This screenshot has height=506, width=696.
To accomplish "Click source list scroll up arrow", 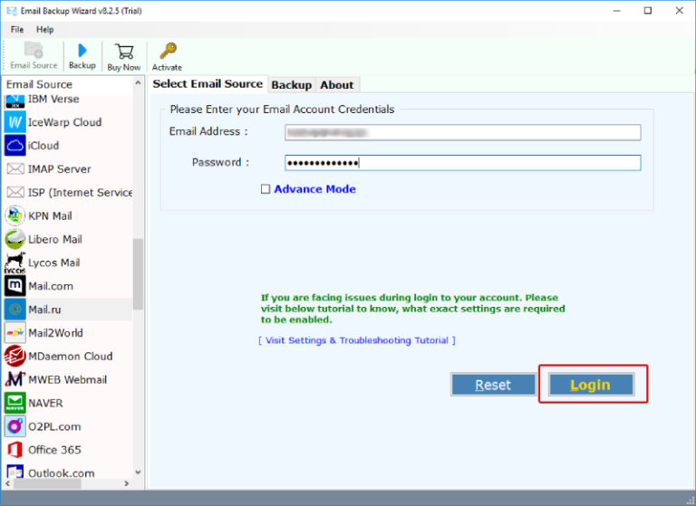I will [x=138, y=83].
